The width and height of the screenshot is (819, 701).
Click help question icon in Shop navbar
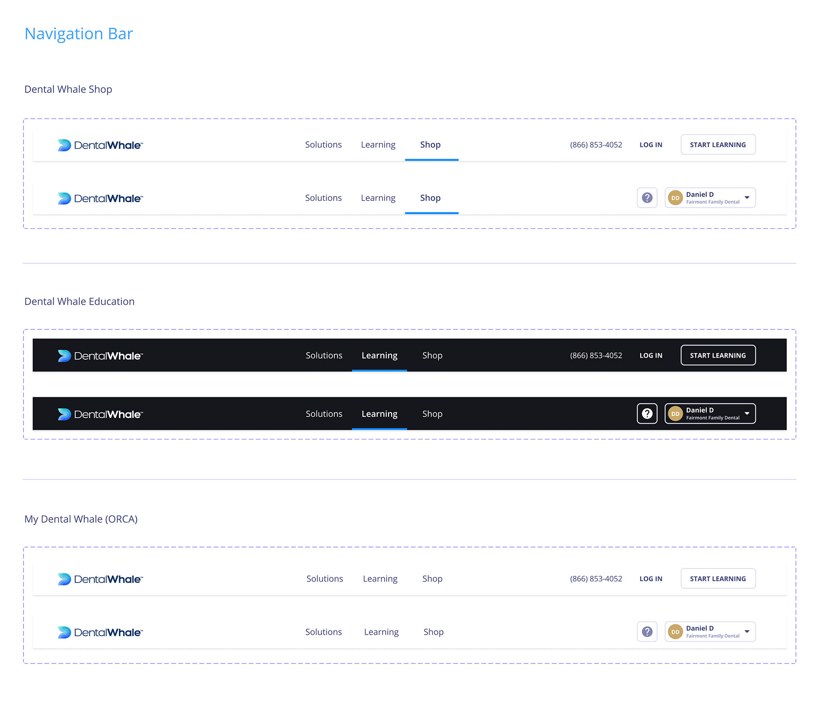647,198
